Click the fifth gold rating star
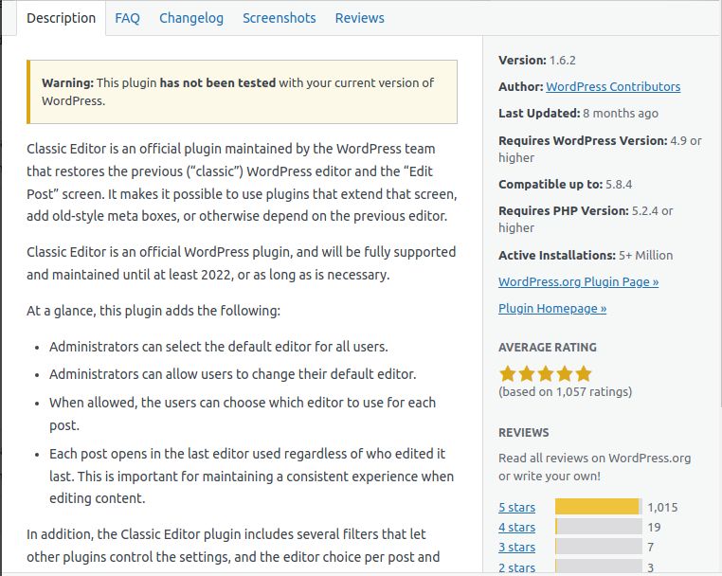This screenshot has height=576, width=722. [583, 373]
